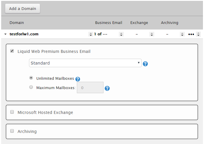
Task: Click the Business Email column header
Action: point(109,23)
